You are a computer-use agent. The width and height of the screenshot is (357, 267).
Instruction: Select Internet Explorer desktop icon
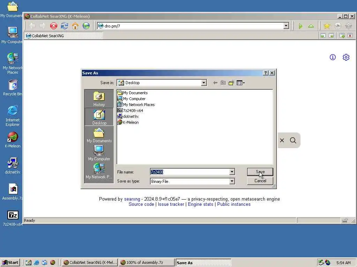pyautogui.click(x=13, y=116)
